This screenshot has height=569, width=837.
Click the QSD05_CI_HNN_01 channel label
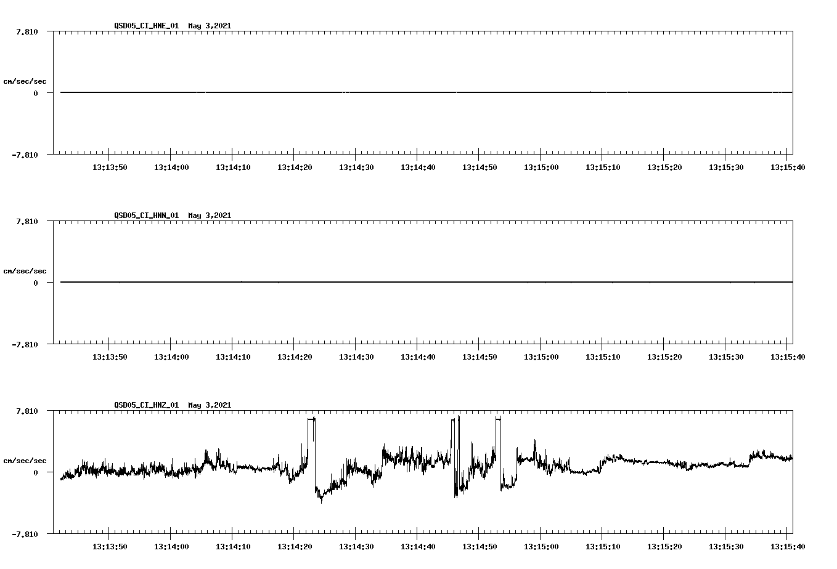148,216
